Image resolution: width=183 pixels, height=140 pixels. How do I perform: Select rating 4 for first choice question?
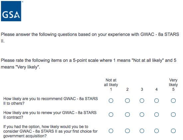click(x=156, y=131)
